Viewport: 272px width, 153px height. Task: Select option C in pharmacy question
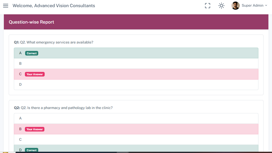tap(136, 139)
